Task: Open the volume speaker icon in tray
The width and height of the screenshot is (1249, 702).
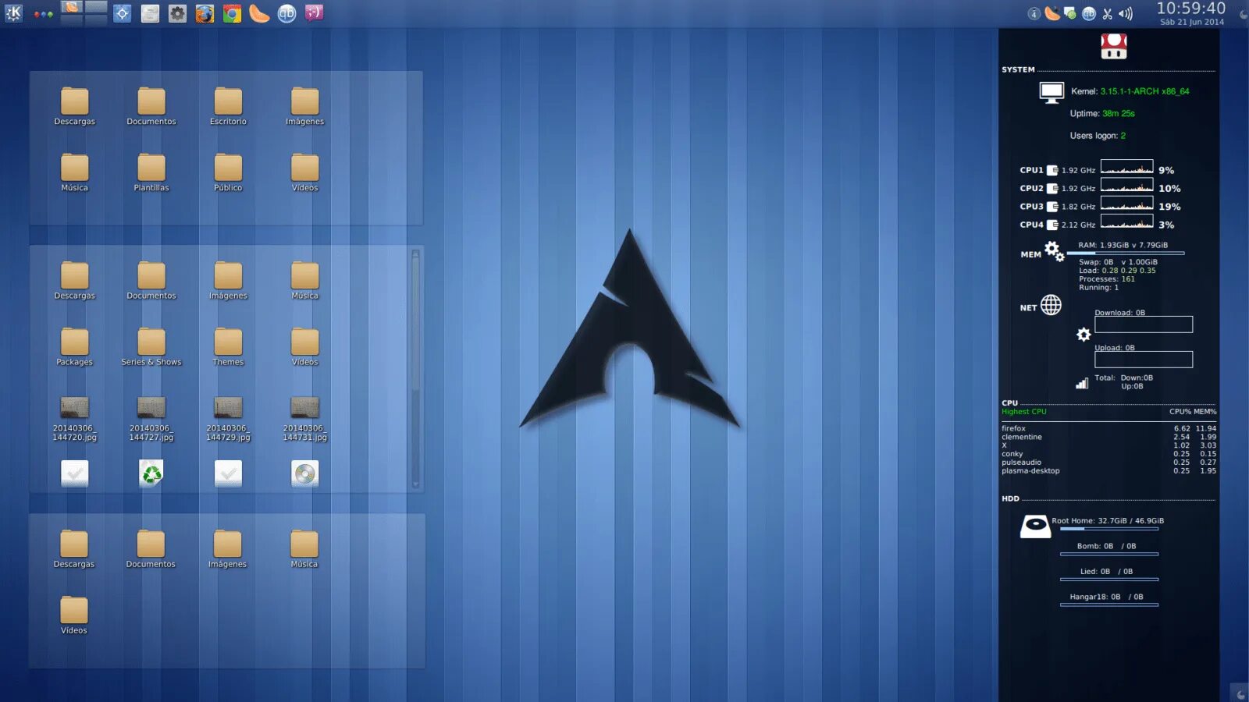Action: point(1125,13)
